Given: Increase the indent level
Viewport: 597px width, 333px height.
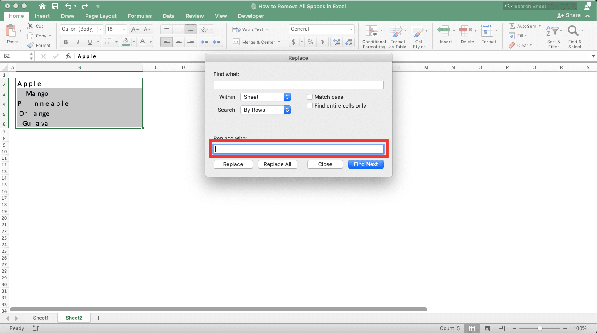Looking at the screenshot, I should 217,42.
